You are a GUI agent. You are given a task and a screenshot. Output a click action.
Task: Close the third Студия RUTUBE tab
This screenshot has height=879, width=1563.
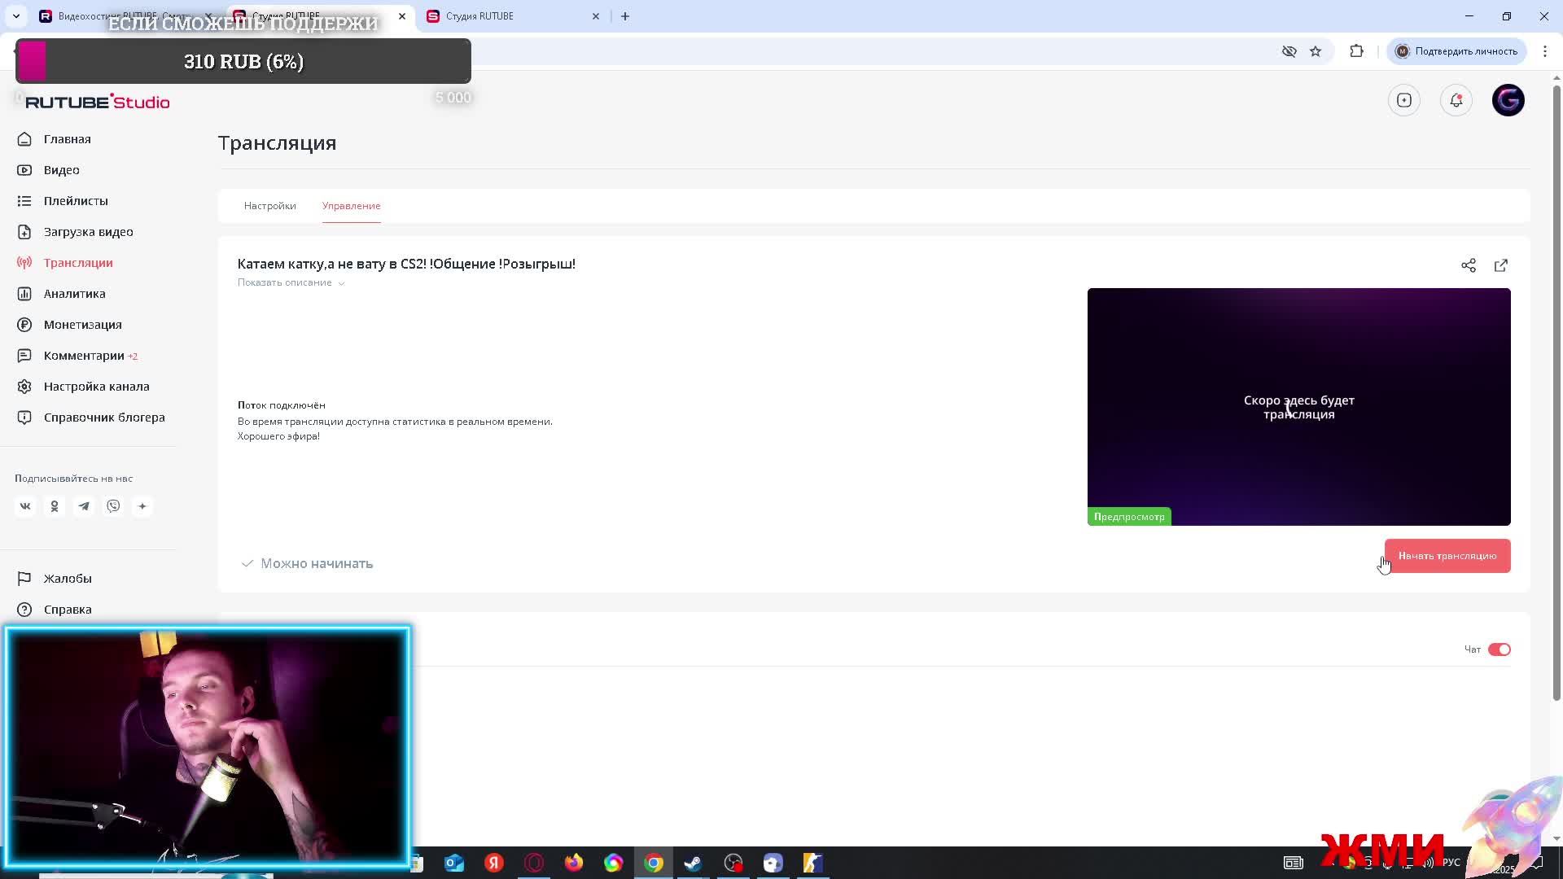[x=596, y=16]
